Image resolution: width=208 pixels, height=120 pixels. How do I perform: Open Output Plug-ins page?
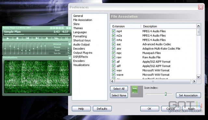83,53
